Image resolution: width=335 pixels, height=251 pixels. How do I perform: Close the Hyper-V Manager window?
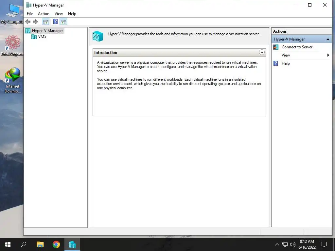pos(325,5)
